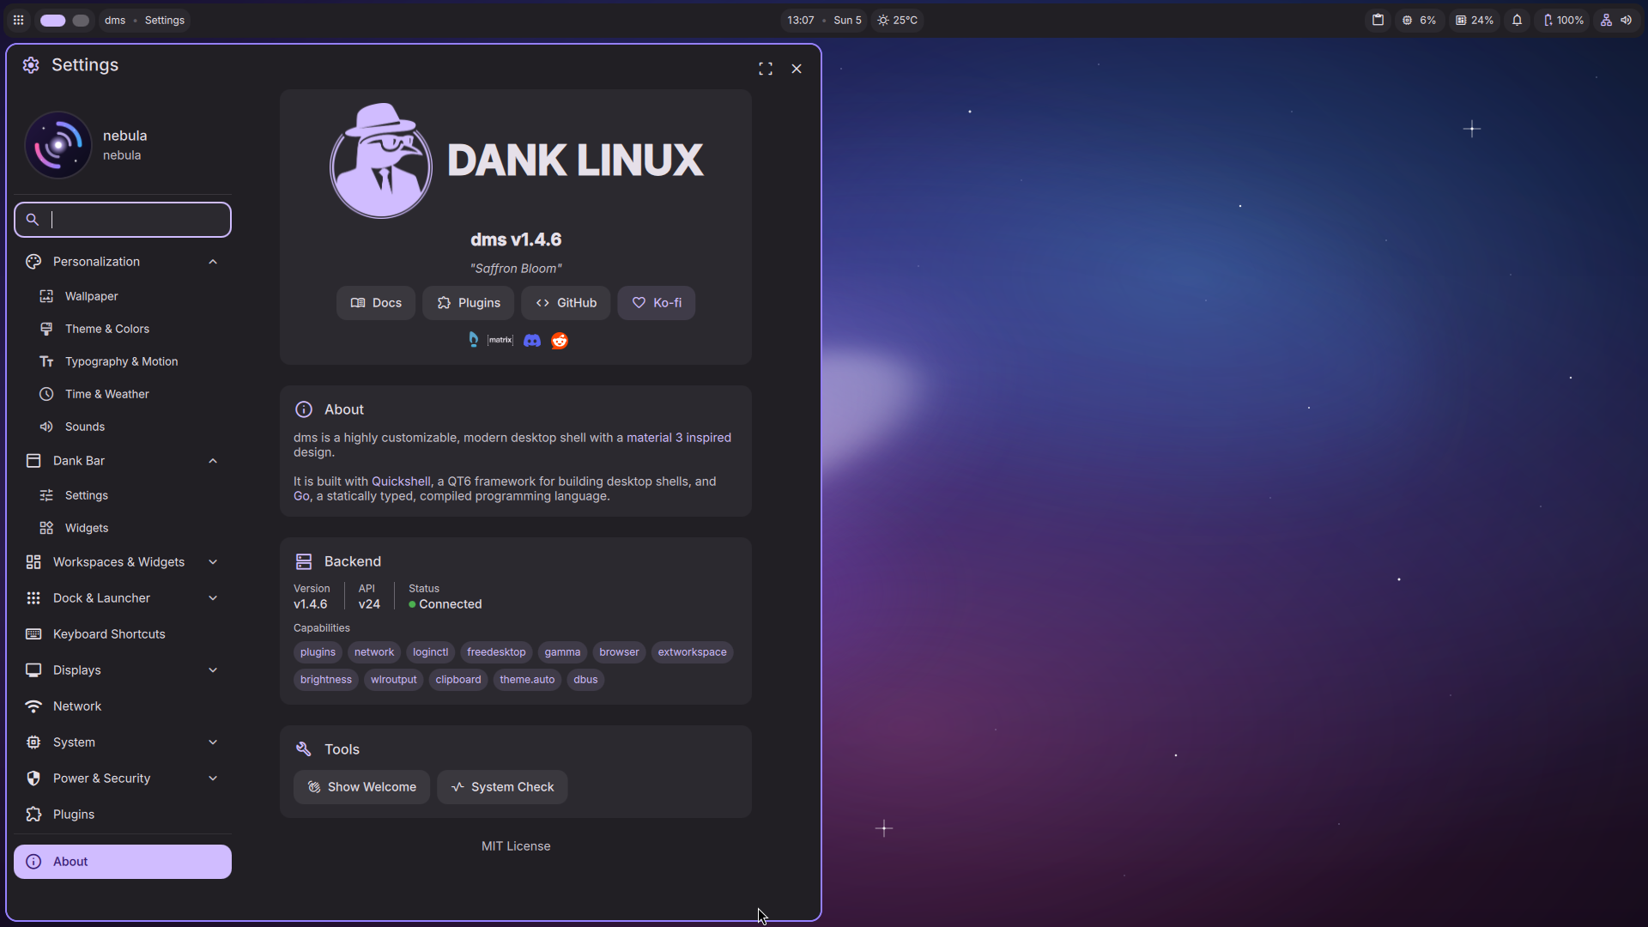Click the Personalization palette icon
This screenshot has width=1648, height=927.
[x=33, y=262]
